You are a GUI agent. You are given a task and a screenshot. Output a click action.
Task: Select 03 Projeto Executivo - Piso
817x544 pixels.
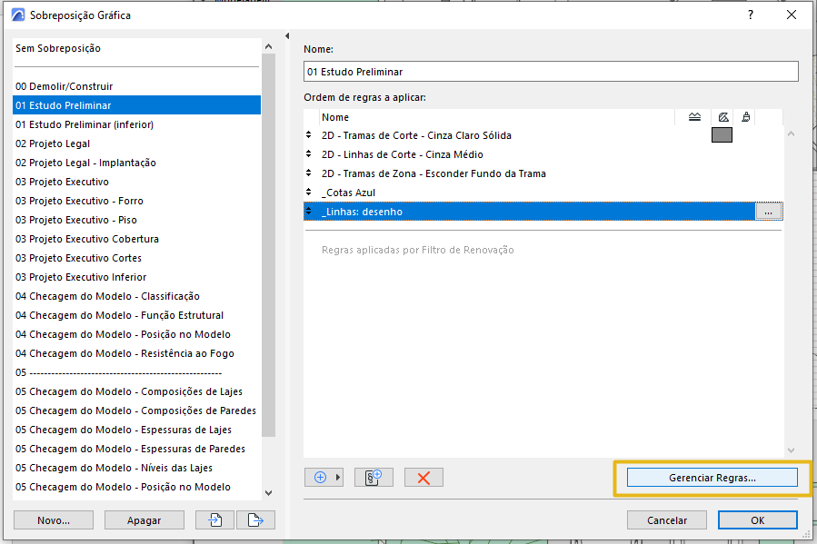136,220
